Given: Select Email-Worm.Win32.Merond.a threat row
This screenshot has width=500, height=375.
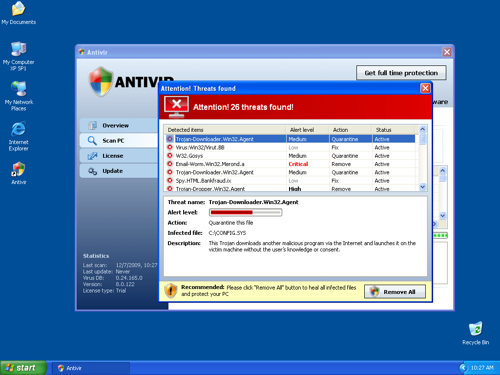Looking at the screenshot, I should coord(210,164).
